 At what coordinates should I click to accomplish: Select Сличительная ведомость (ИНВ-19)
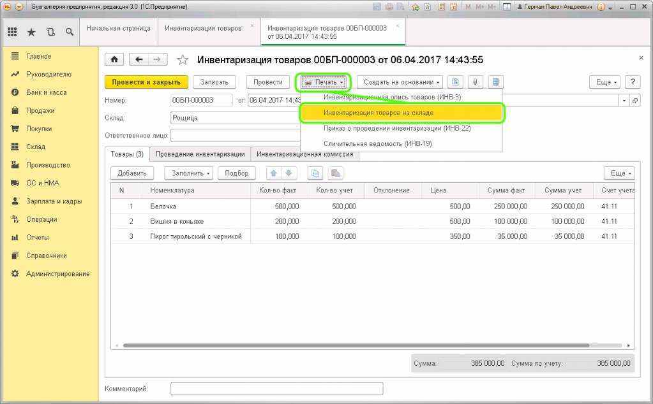(x=401, y=144)
